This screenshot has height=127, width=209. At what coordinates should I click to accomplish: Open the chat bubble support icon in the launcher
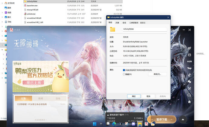tap(189, 95)
